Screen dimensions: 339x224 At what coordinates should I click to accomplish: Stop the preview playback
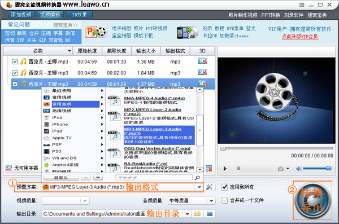pos(238,168)
